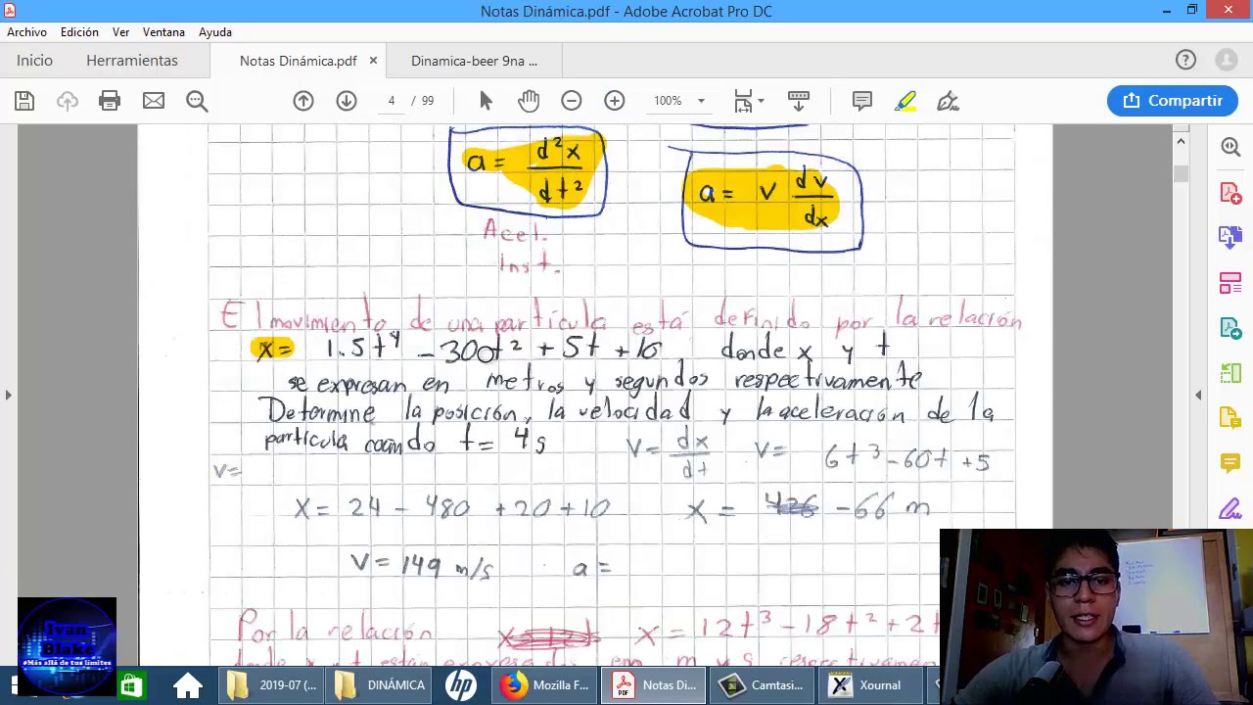This screenshot has height=705, width=1253.
Task: Send file by email envelope icon
Action: (x=154, y=101)
